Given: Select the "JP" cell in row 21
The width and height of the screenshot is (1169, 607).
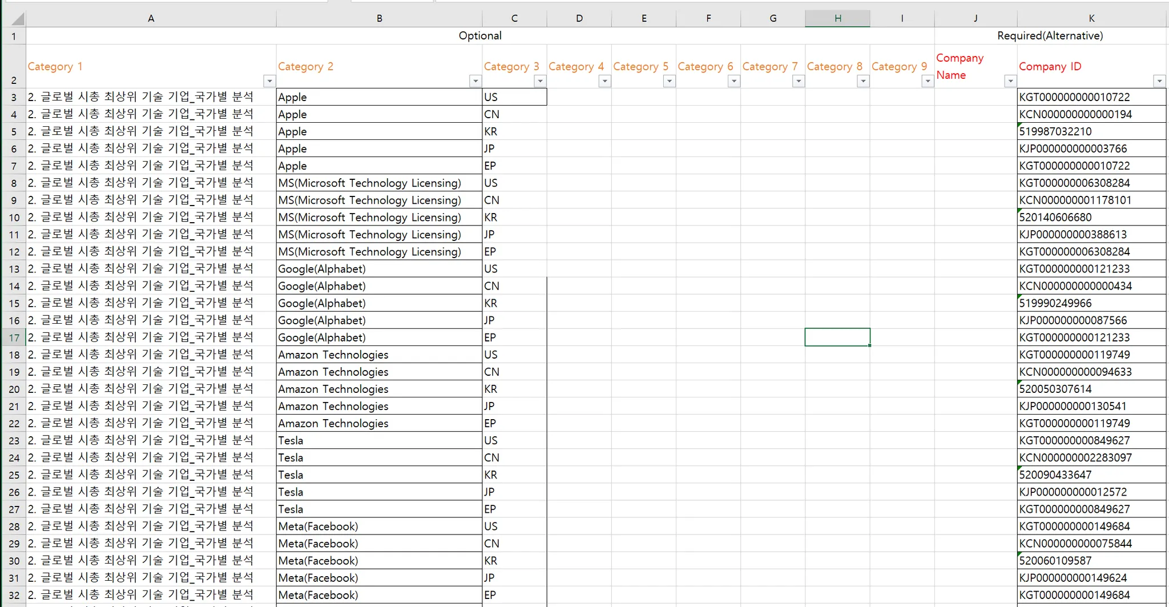Looking at the screenshot, I should [514, 406].
